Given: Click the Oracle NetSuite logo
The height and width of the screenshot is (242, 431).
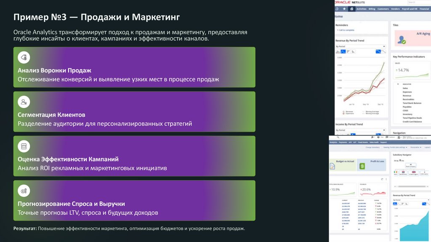Looking at the screenshot, I should tap(350, 2).
